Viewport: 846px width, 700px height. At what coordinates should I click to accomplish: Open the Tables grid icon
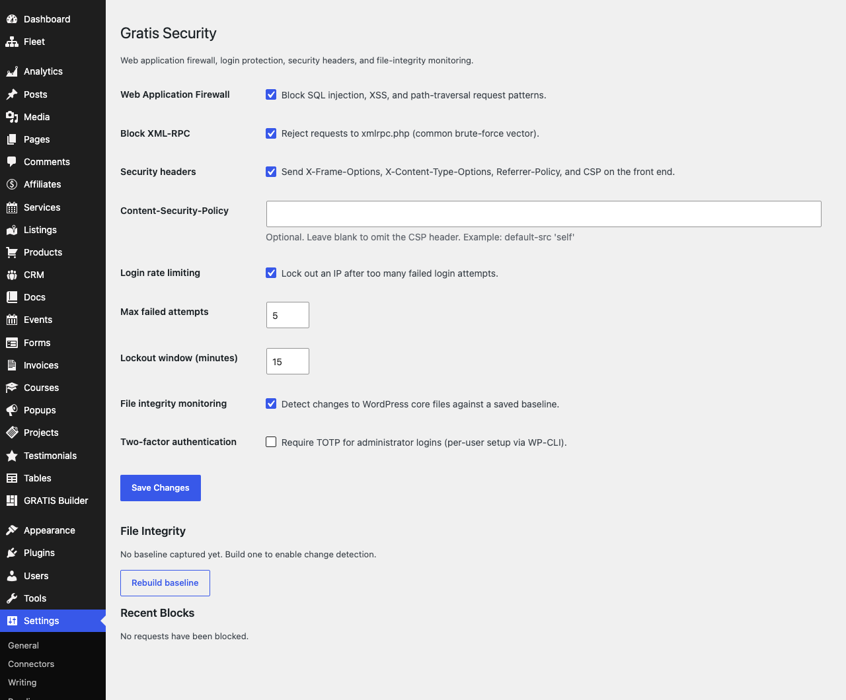pos(12,478)
